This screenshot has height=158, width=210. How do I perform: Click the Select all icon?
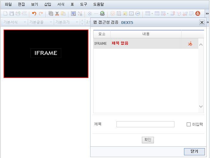[x=73, y=13]
